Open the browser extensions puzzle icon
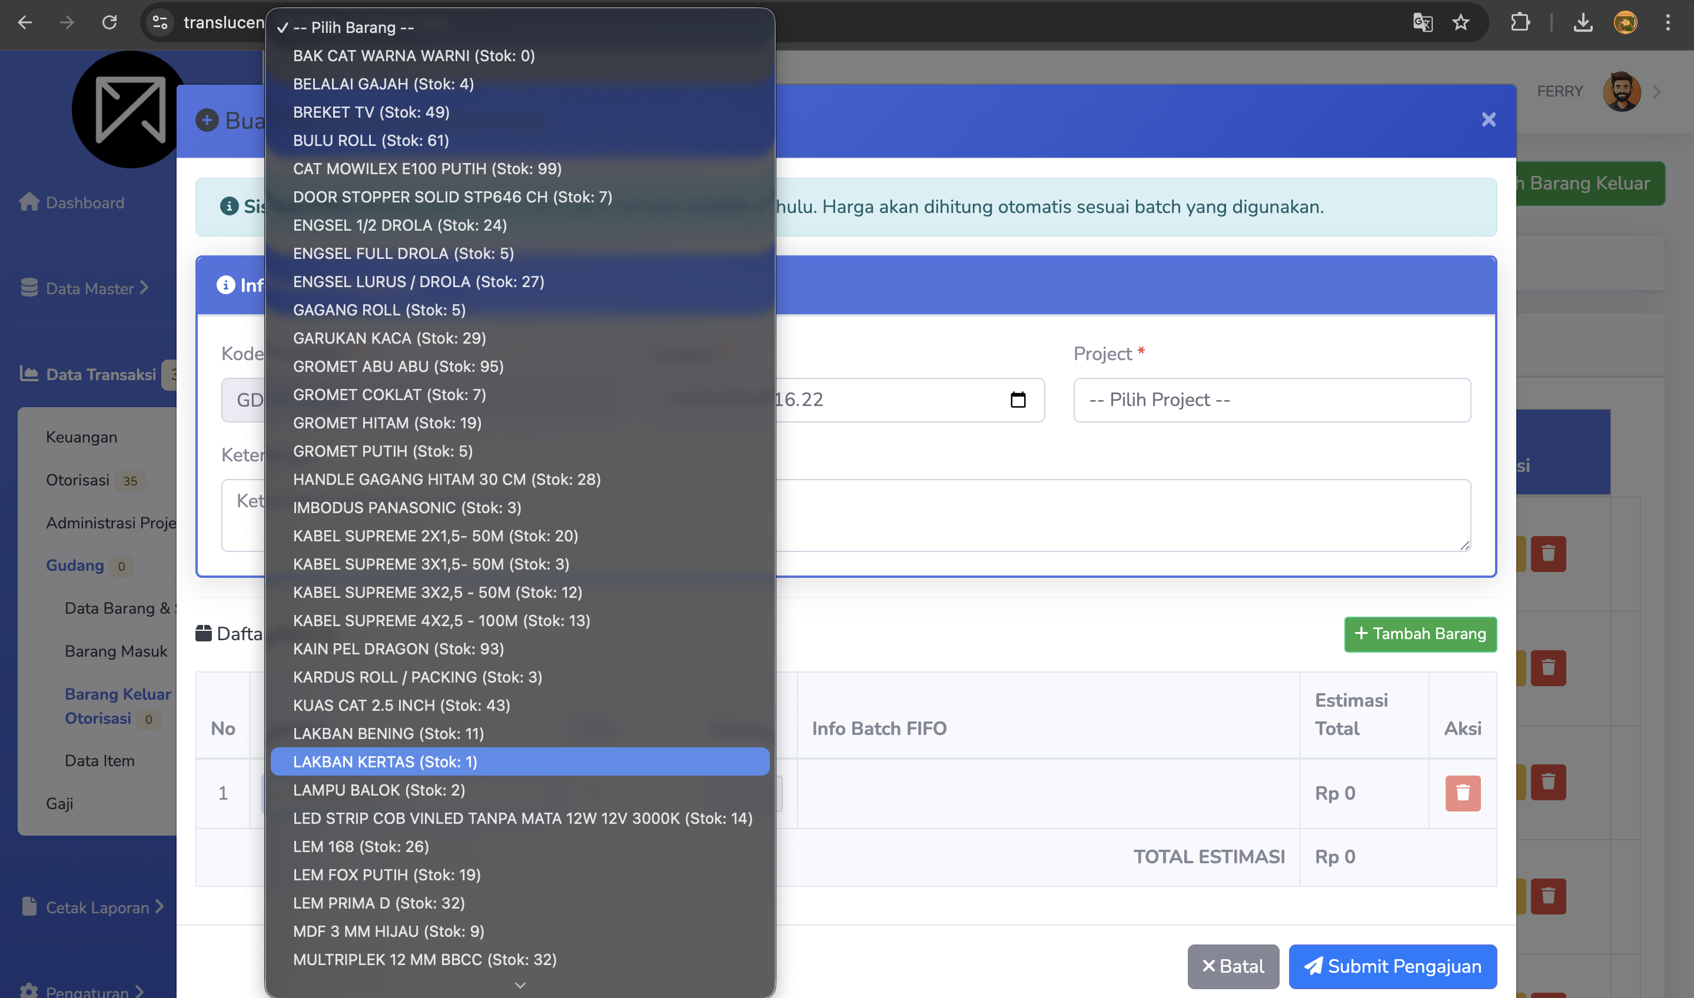 pyautogui.click(x=1520, y=23)
